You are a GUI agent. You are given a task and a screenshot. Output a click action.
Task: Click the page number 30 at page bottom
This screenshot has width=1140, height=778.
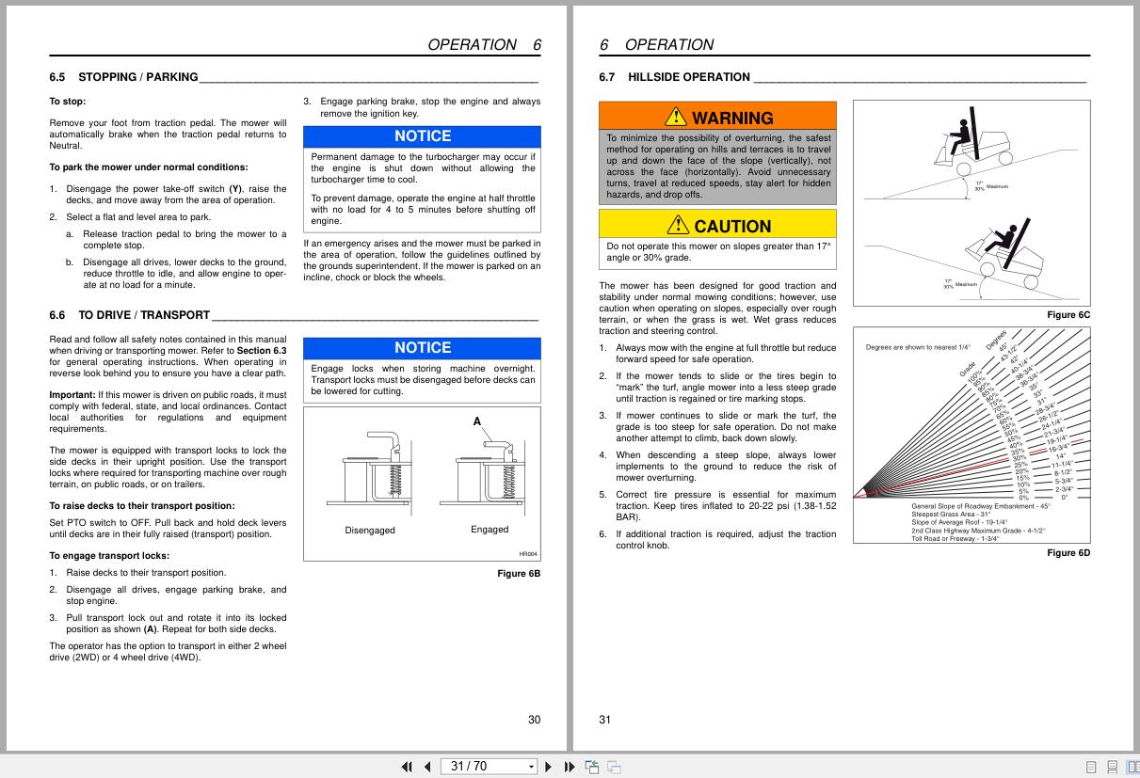[534, 720]
